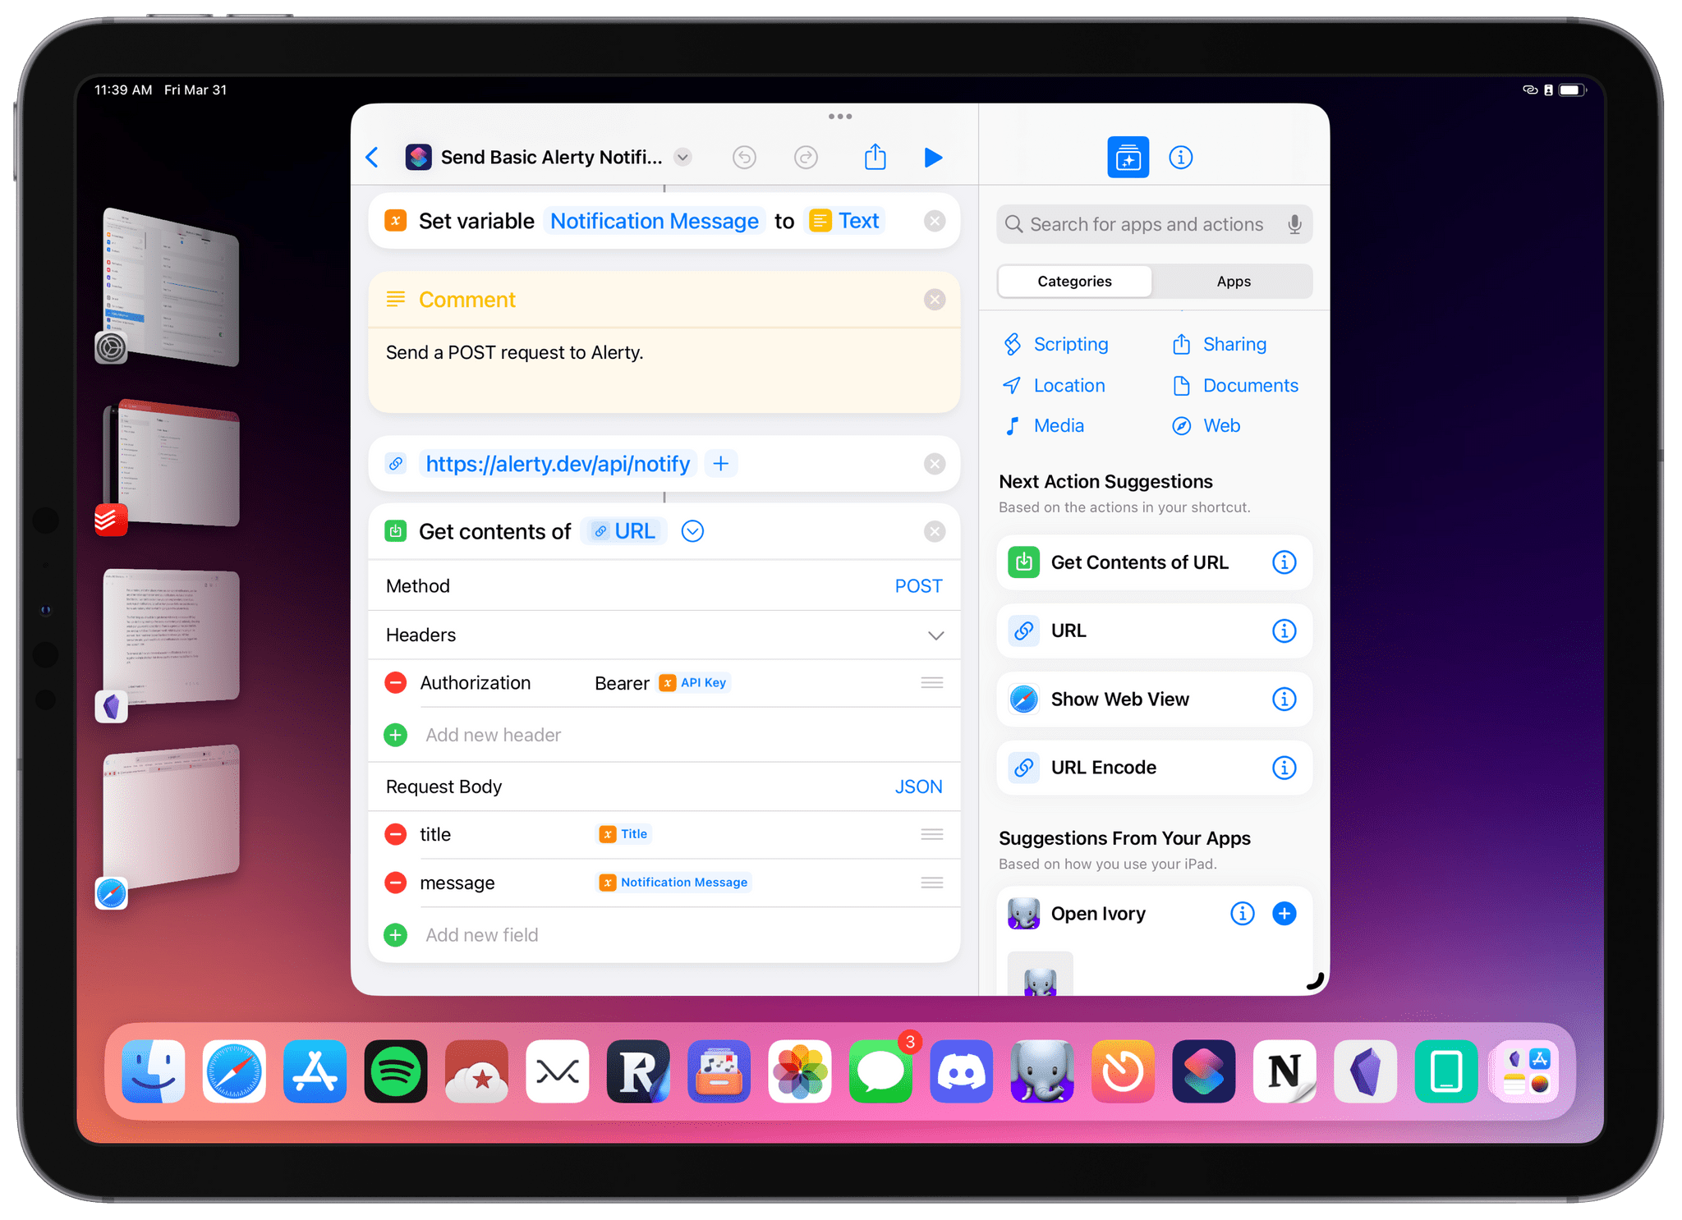Click the alerty.dev/api/notify URL
1682x1220 pixels.
click(558, 464)
